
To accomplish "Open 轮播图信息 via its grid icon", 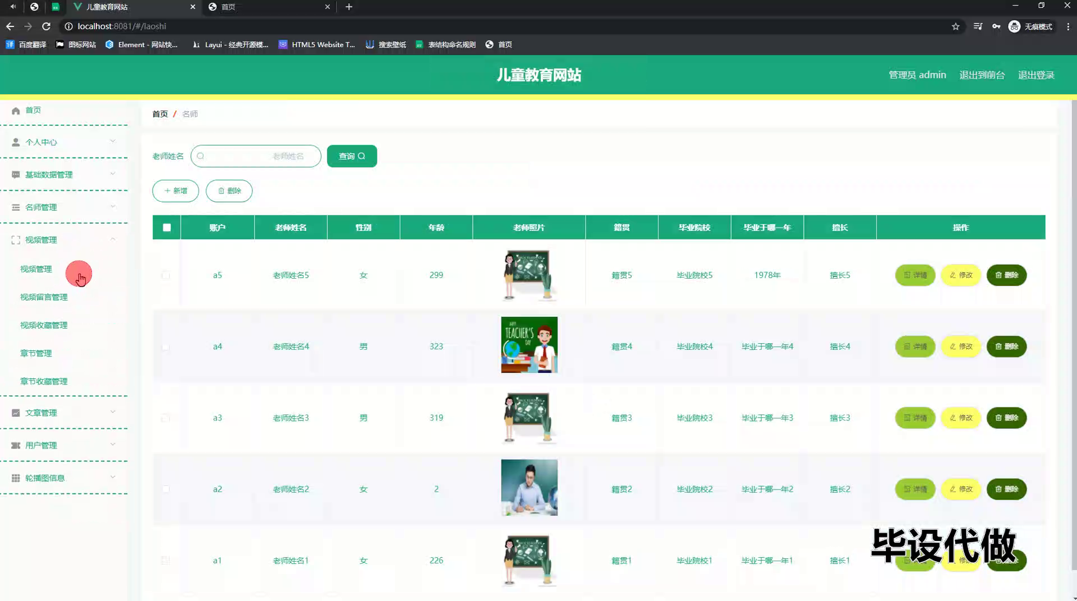I will (x=15, y=478).
